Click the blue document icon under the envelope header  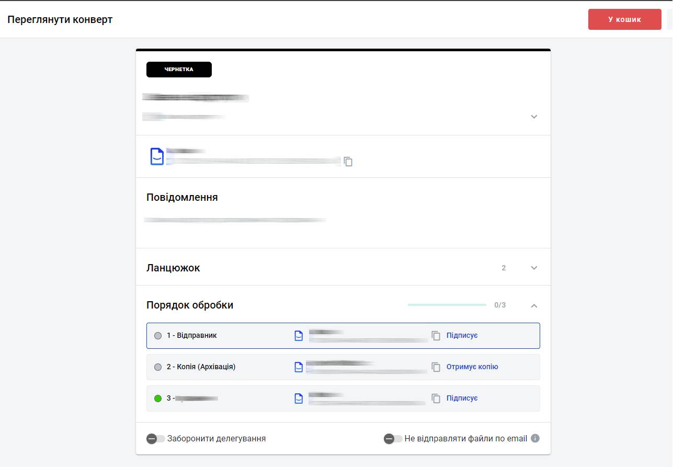tap(157, 156)
